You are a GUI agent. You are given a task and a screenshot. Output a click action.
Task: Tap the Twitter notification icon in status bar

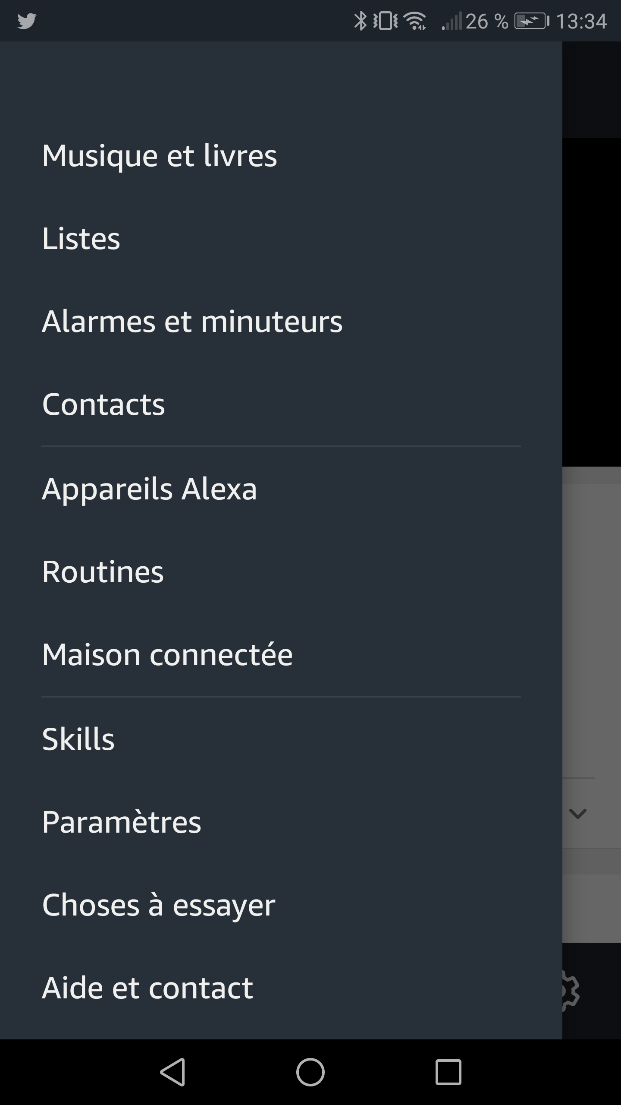[27, 21]
